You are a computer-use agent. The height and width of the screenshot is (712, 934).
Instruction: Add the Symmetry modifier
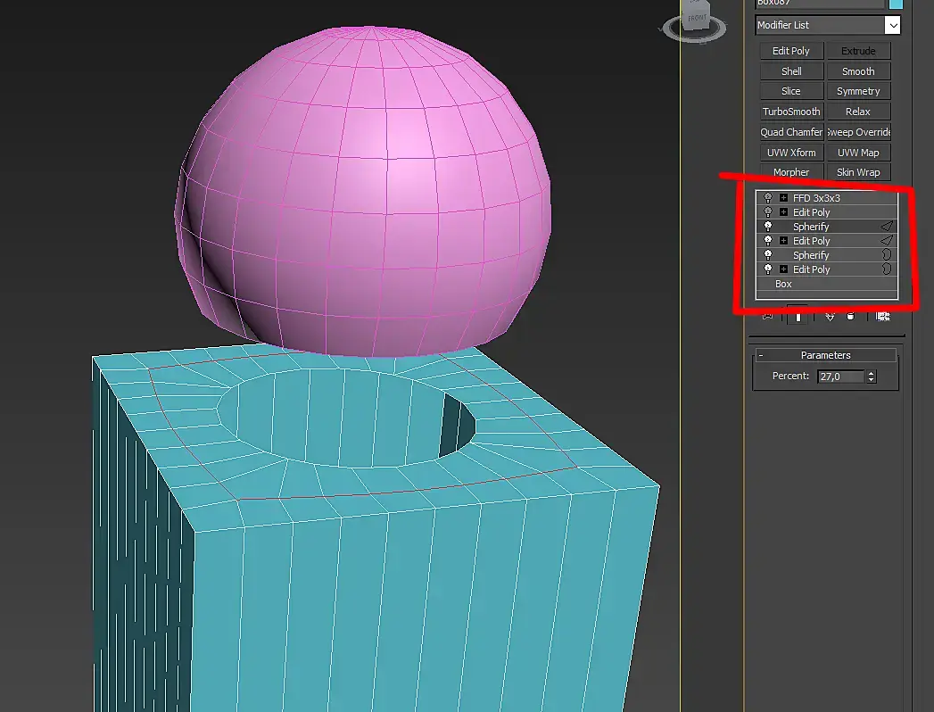tap(858, 91)
